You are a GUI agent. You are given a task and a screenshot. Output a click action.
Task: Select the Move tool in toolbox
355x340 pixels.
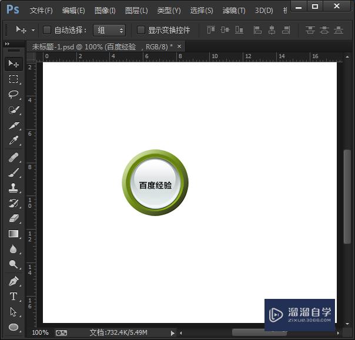point(14,64)
